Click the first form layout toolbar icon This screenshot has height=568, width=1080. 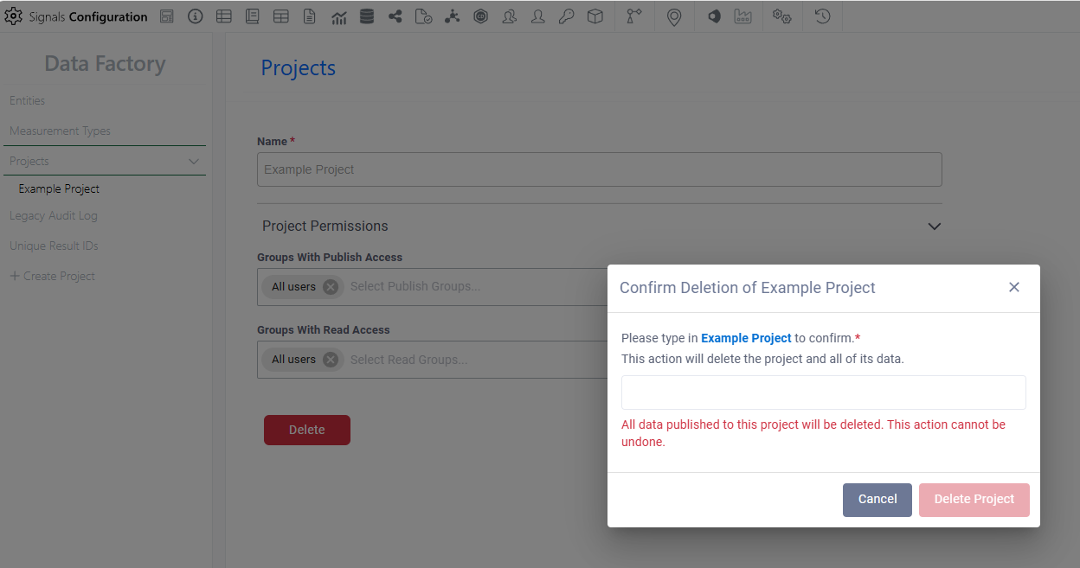(167, 16)
